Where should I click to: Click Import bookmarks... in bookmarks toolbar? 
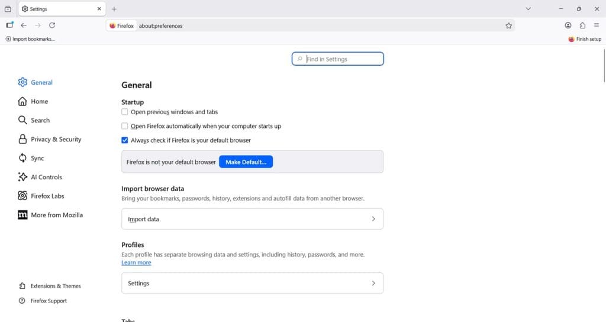[30, 39]
